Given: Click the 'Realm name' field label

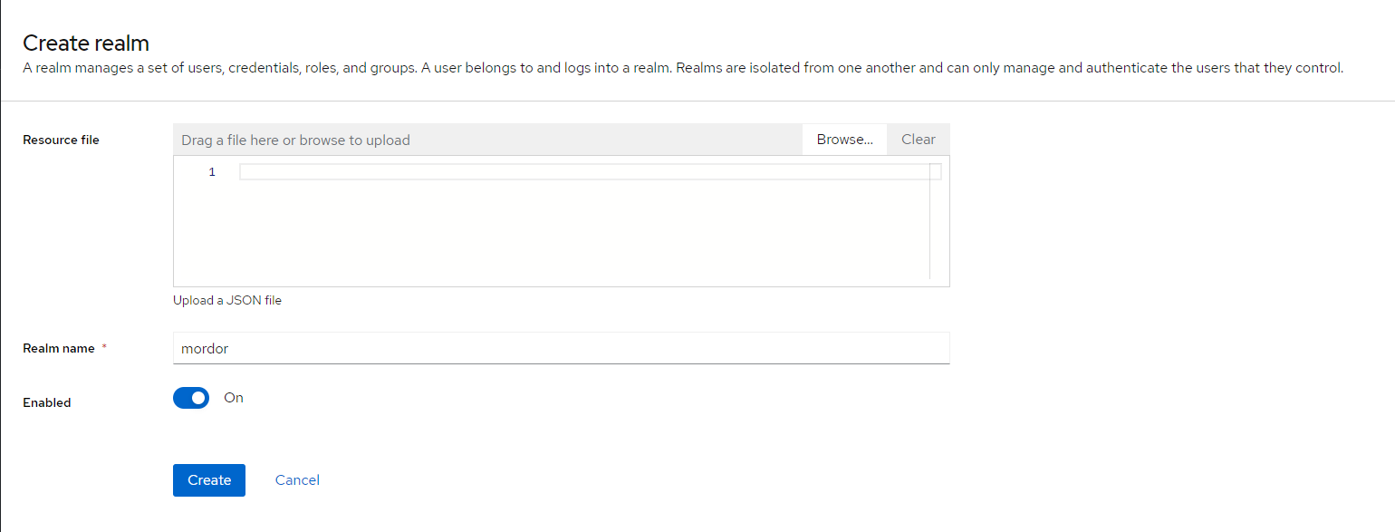Looking at the screenshot, I should [x=59, y=348].
